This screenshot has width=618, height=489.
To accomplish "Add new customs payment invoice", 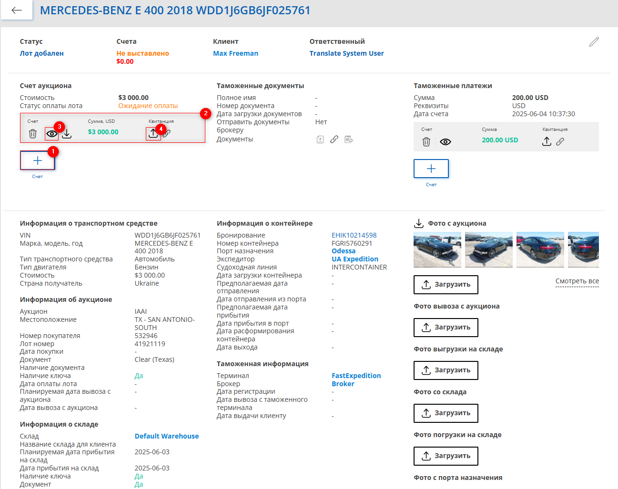I will click(431, 169).
